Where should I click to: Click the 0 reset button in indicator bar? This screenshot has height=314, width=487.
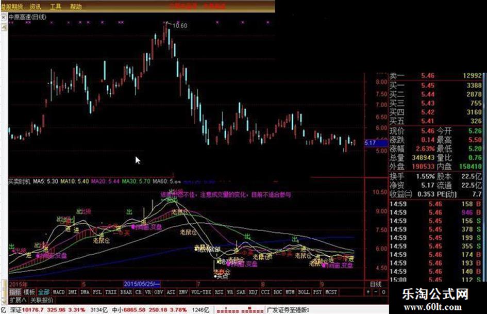383,292
